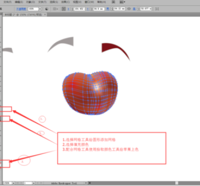Screen dimensions: 200x186
Task: Open the zoom level dropdown
Action: pyautogui.click(x=13, y=183)
